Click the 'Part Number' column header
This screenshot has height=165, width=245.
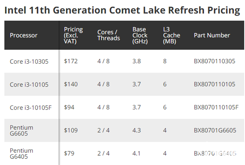coord(212,36)
